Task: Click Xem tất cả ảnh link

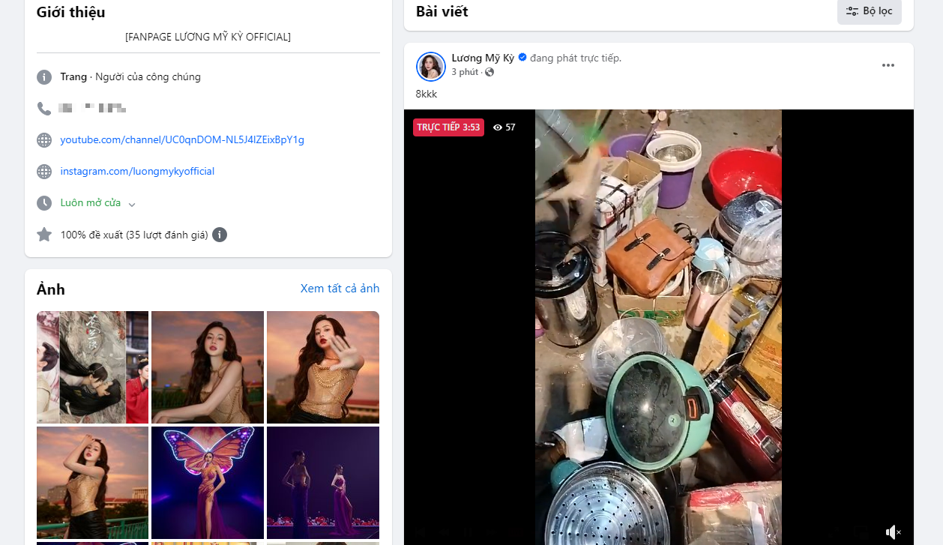Action: [x=340, y=289]
